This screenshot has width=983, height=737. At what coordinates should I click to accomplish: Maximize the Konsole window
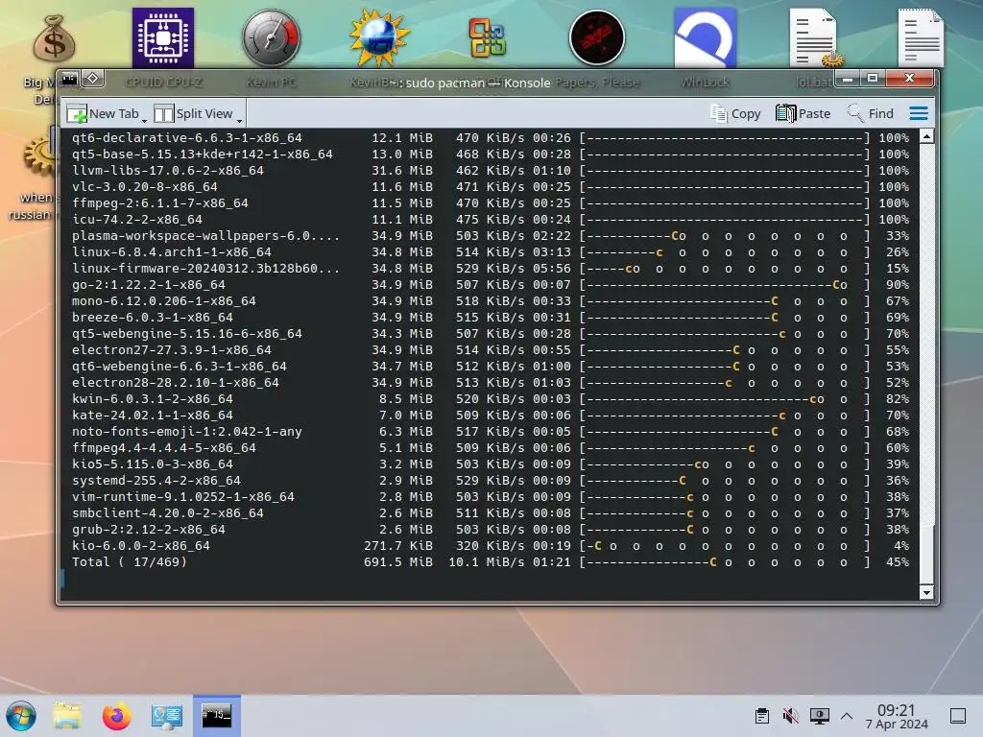tap(872, 78)
